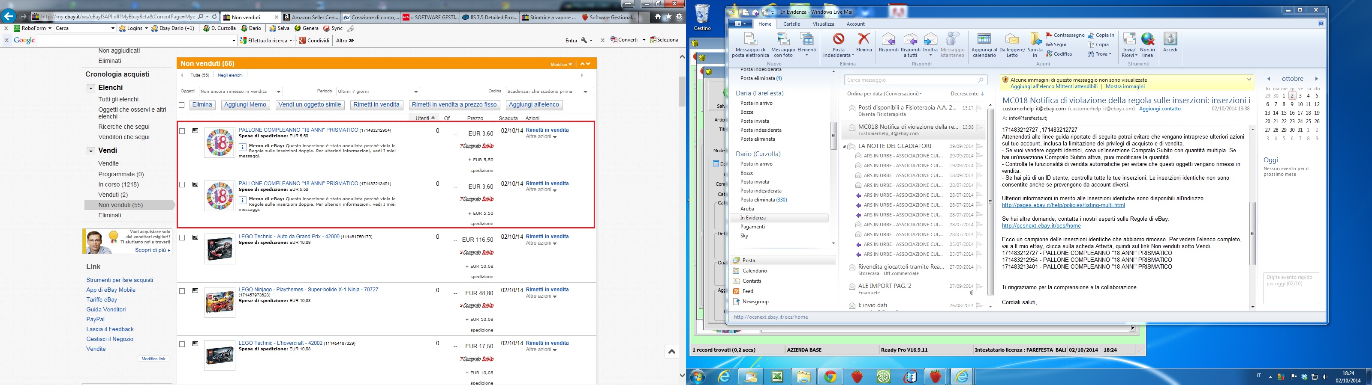
Task: Click the Messaggio con foto ribbon icon
Action: click(x=783, y=44)
